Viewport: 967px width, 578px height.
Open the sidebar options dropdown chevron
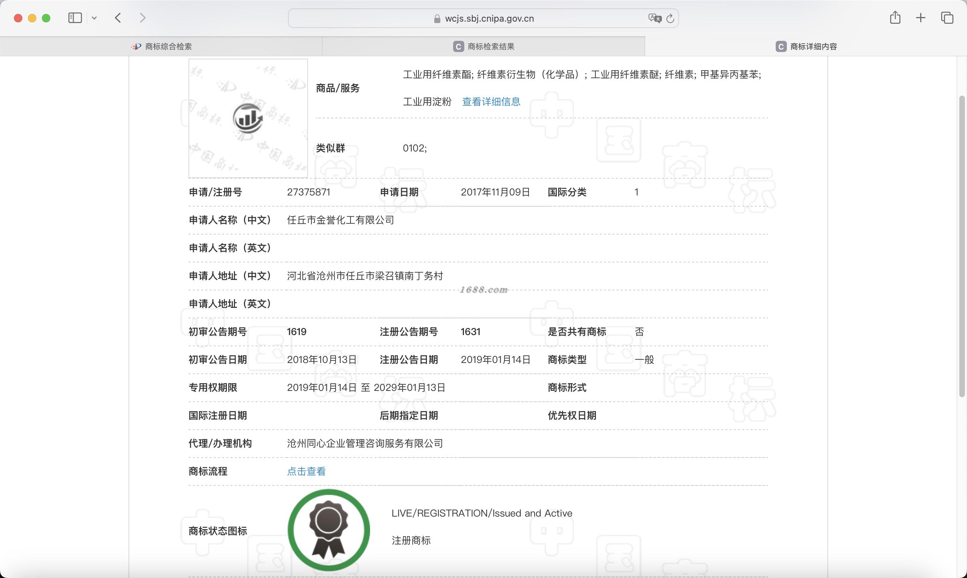point(94,18)
